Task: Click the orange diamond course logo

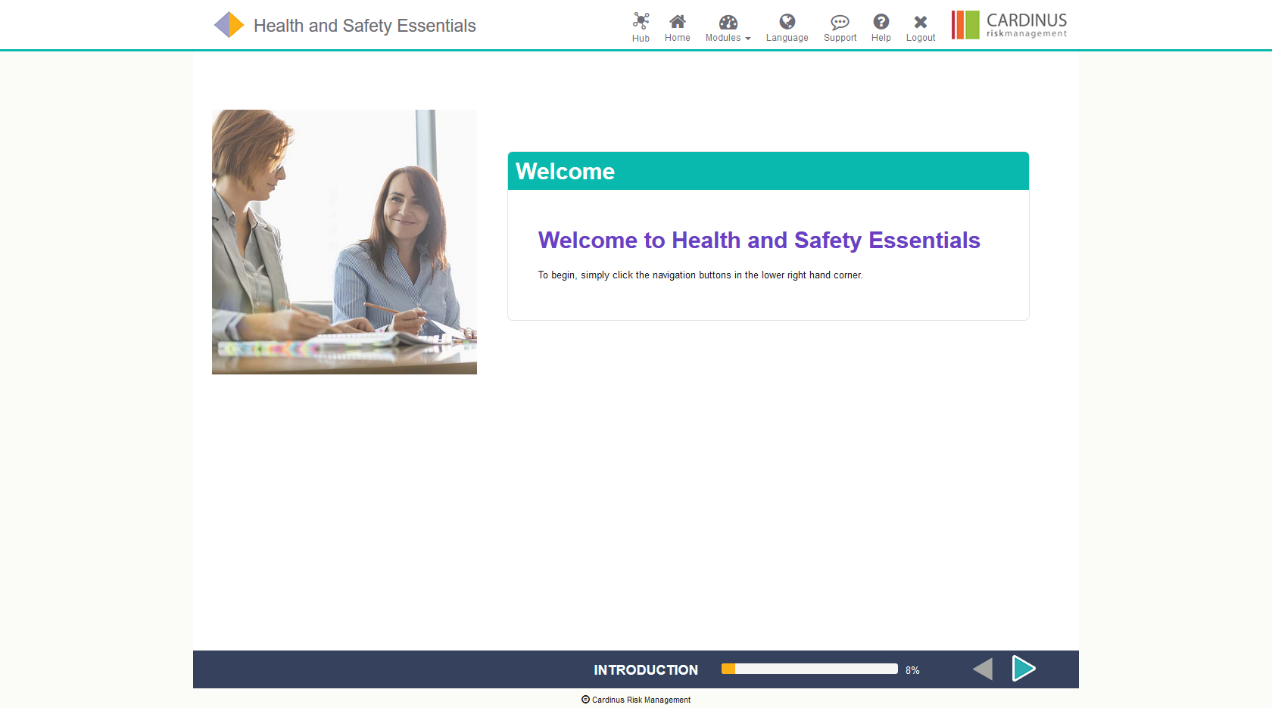Action: (x=229, y=25)
